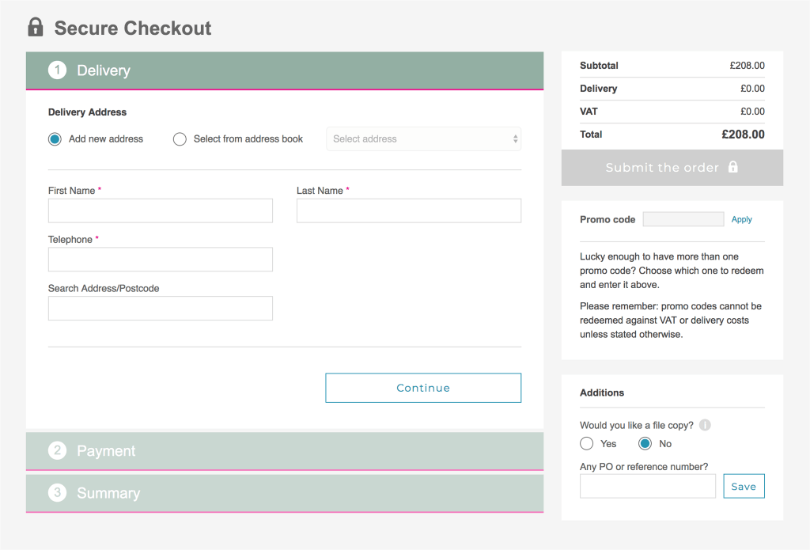Choose Select from address book radio
The image size is (810, 550).
[x=180, y=139]
